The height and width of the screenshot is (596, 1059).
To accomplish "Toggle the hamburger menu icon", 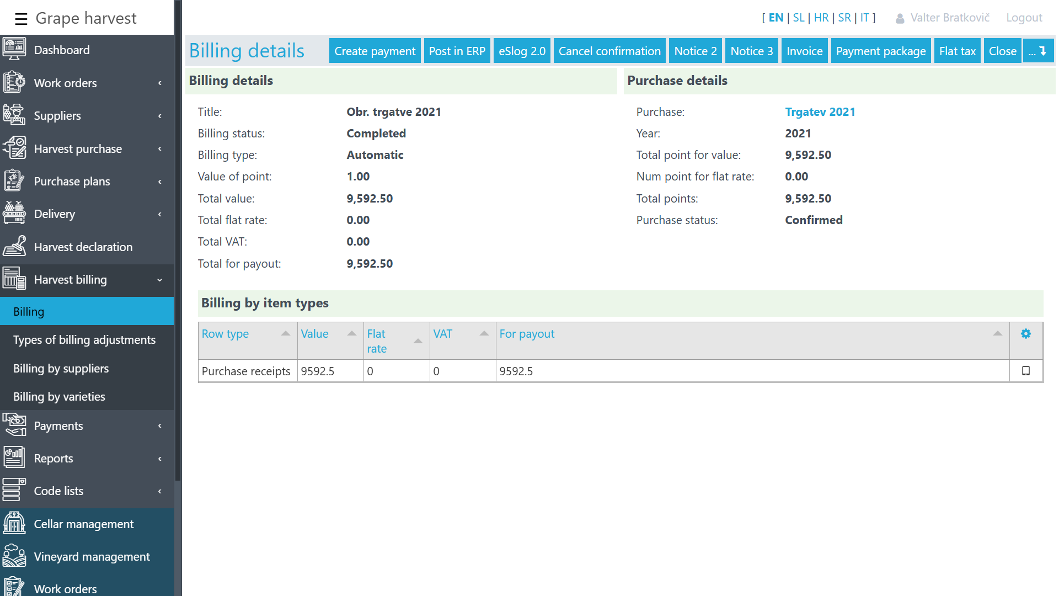I will 21,19.
